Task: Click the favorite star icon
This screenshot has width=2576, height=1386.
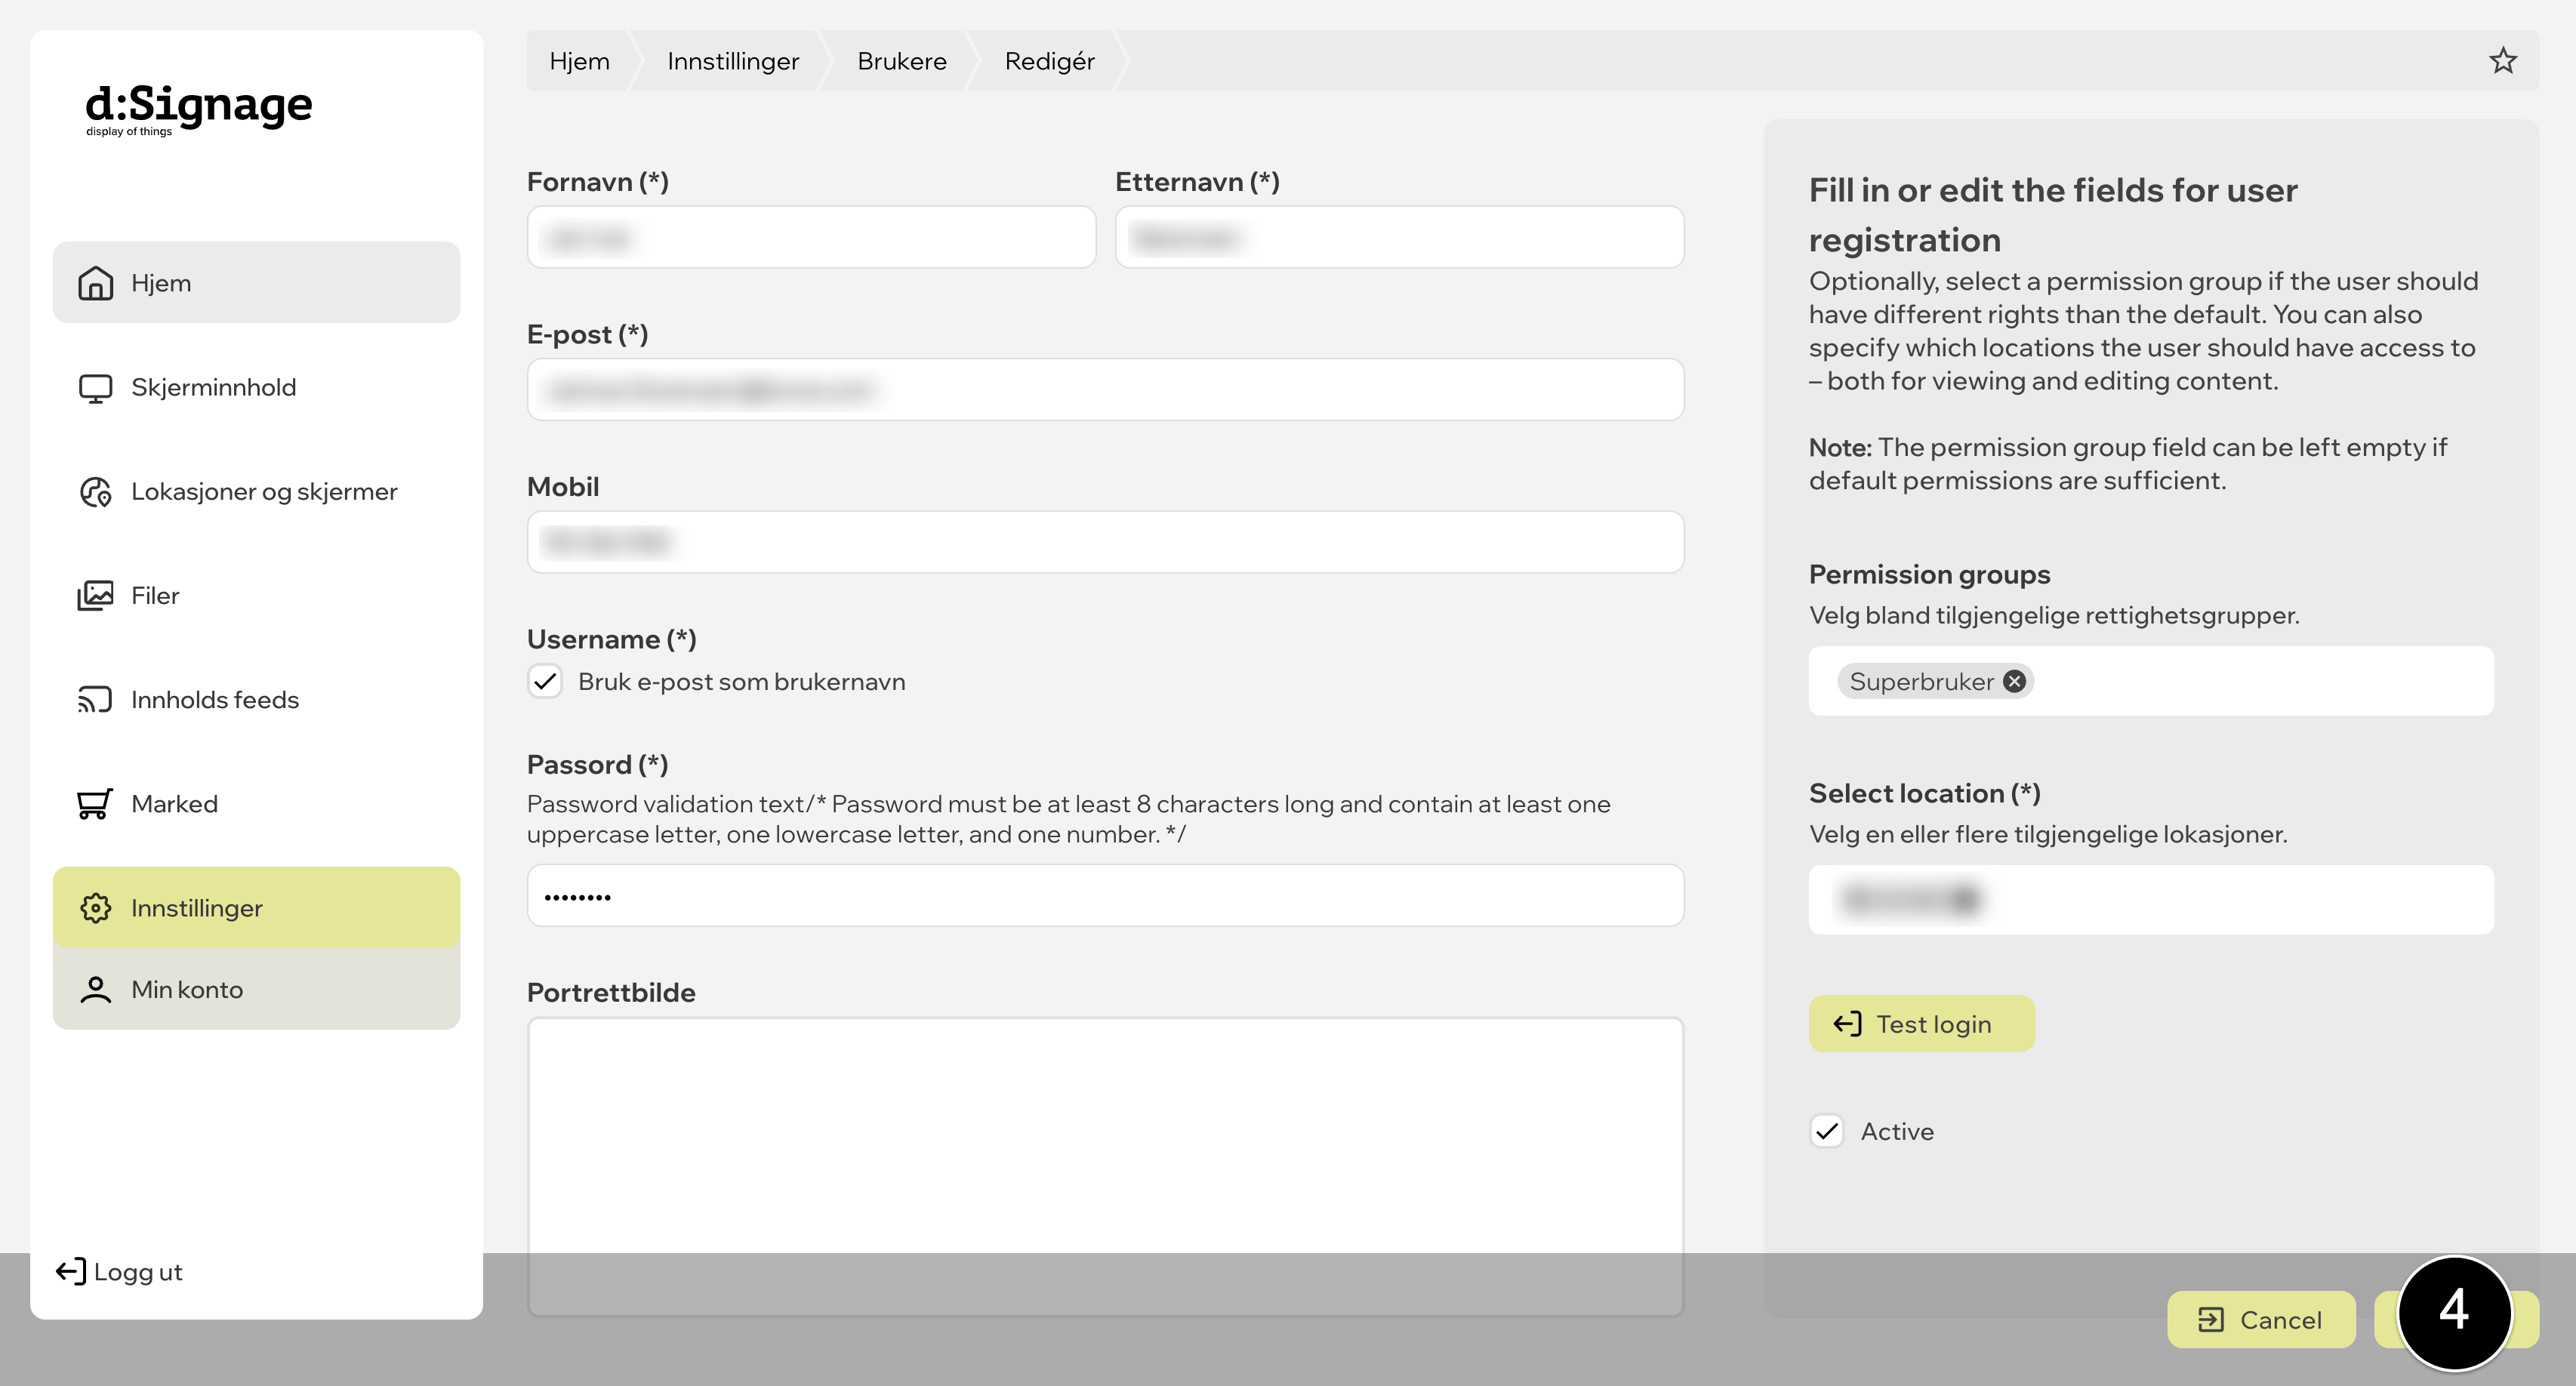Action: 2502,60
